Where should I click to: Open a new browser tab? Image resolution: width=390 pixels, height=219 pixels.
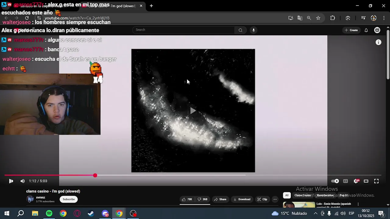point(151,6)
